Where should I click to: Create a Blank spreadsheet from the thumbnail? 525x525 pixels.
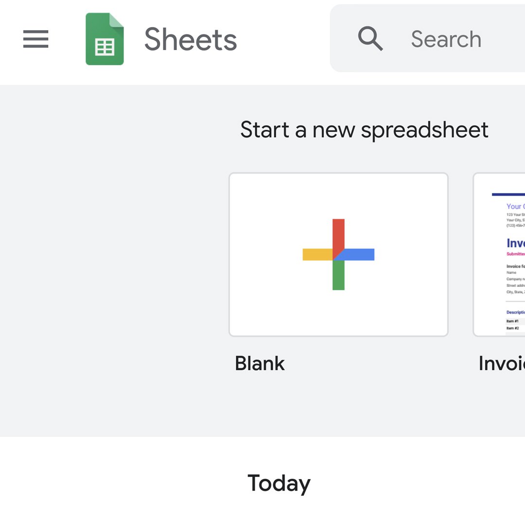tap(338, 254)
